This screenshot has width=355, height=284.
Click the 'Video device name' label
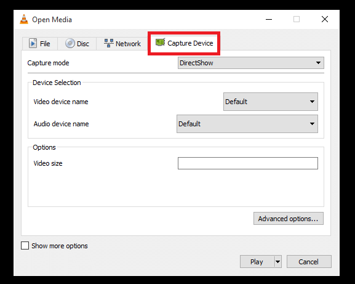pos(61,102)
